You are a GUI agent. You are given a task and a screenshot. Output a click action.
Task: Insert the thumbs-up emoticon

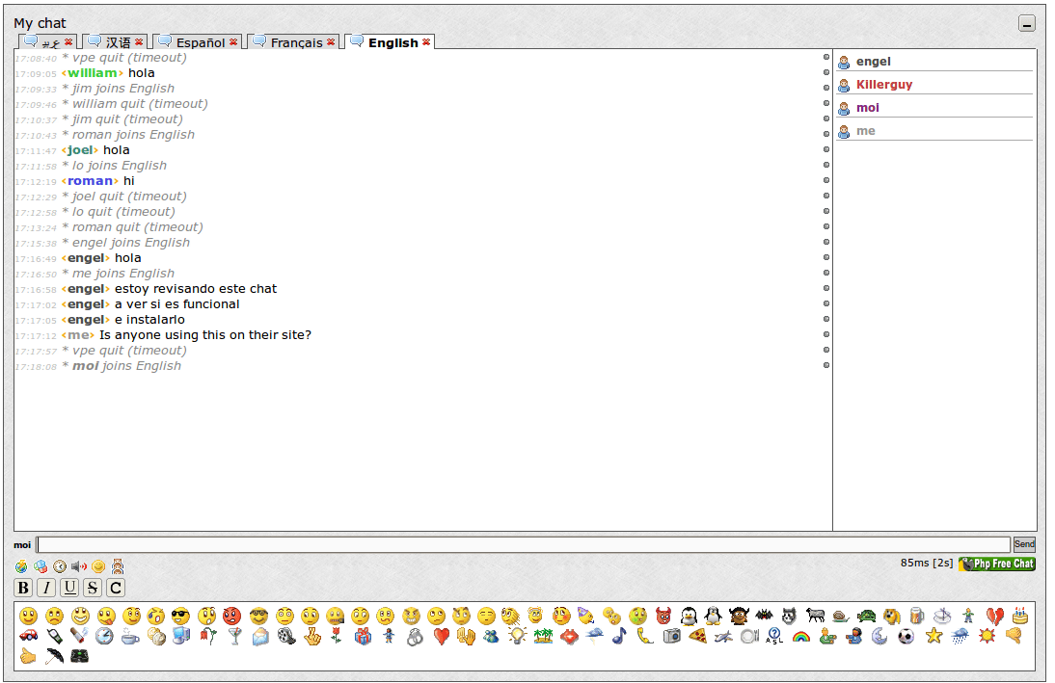point(28,656)
